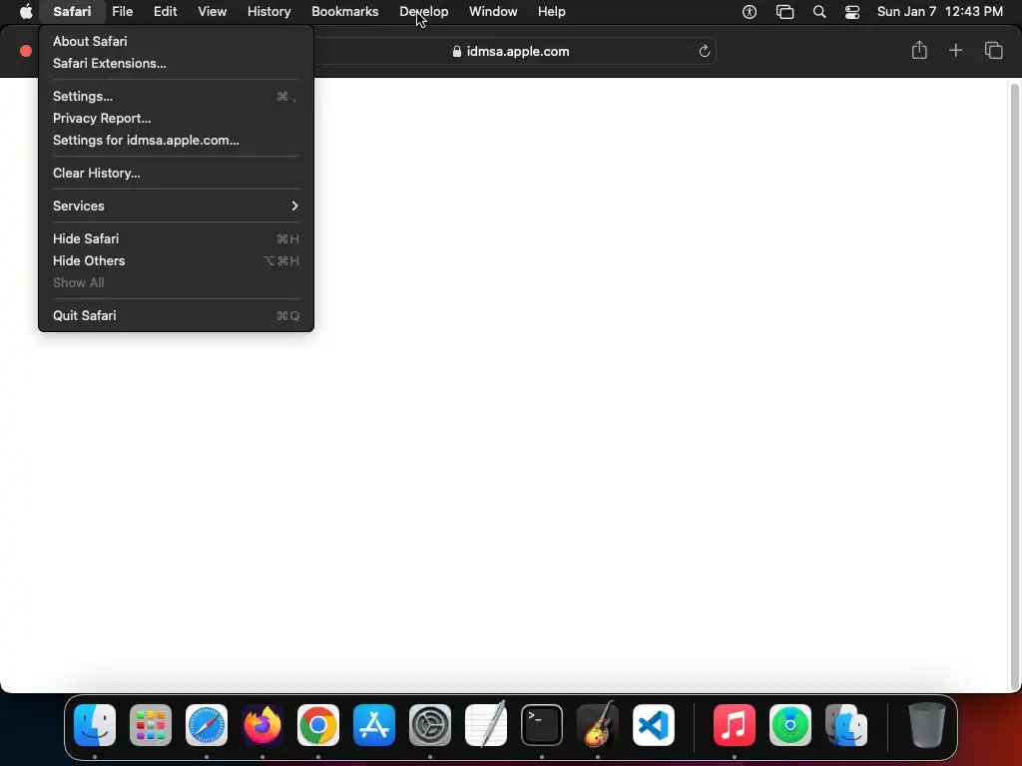Open TextEdit from the Dock
This screenshot has height=766, width=1022.
[486, 725]
